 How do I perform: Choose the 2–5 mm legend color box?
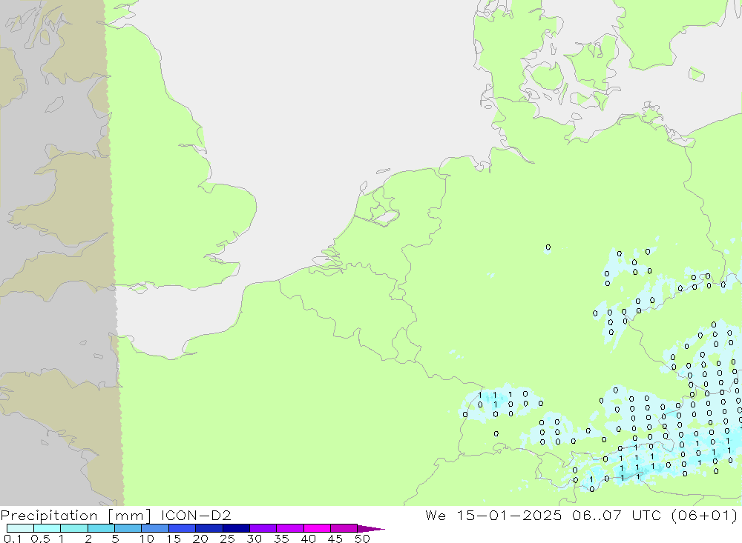pyautogui.click(x=101, y=528)
